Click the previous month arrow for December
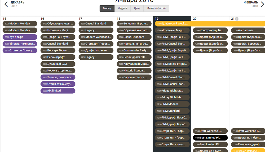Image resolution: width=265 pixels, height=152 pixels. point(6,4)
